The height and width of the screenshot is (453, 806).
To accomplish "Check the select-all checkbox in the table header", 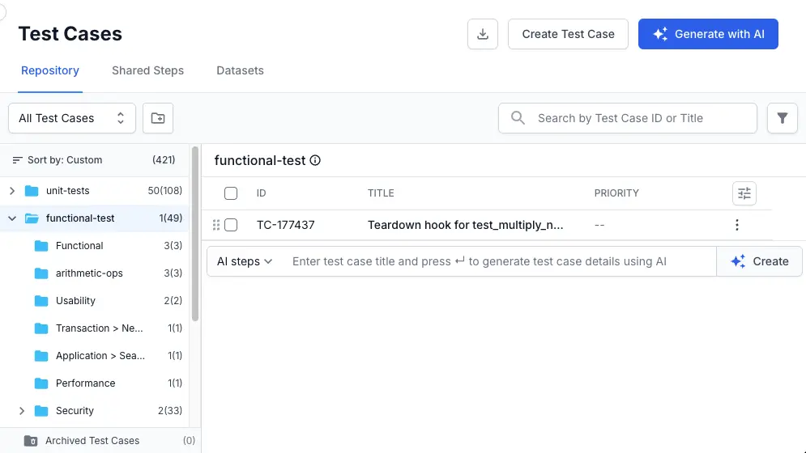I will [231, 193].
